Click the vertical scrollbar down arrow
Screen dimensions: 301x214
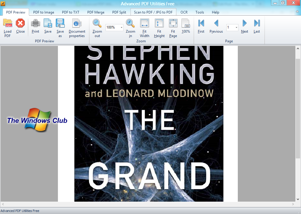click(298, 199)
